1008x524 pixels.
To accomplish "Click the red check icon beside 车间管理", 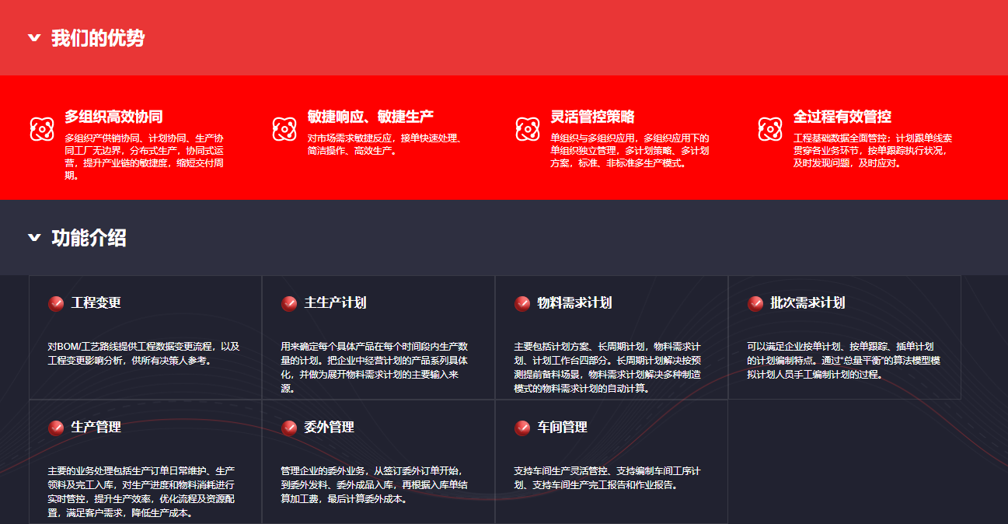I will tap(522, 428).
